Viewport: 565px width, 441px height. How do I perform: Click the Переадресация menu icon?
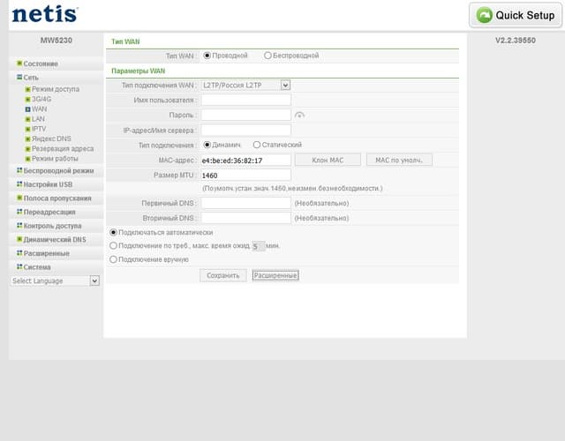19,212
